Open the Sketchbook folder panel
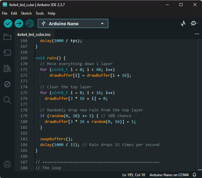 pyautogui.click(x=7, y=37)
